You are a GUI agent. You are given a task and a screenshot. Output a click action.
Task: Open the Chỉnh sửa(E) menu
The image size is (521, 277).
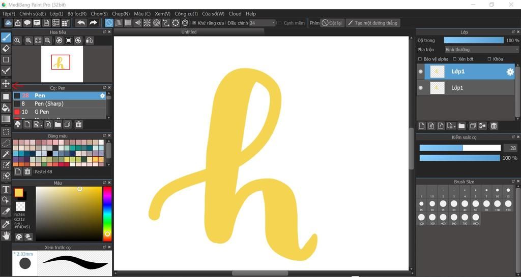(x=33, y=14)
